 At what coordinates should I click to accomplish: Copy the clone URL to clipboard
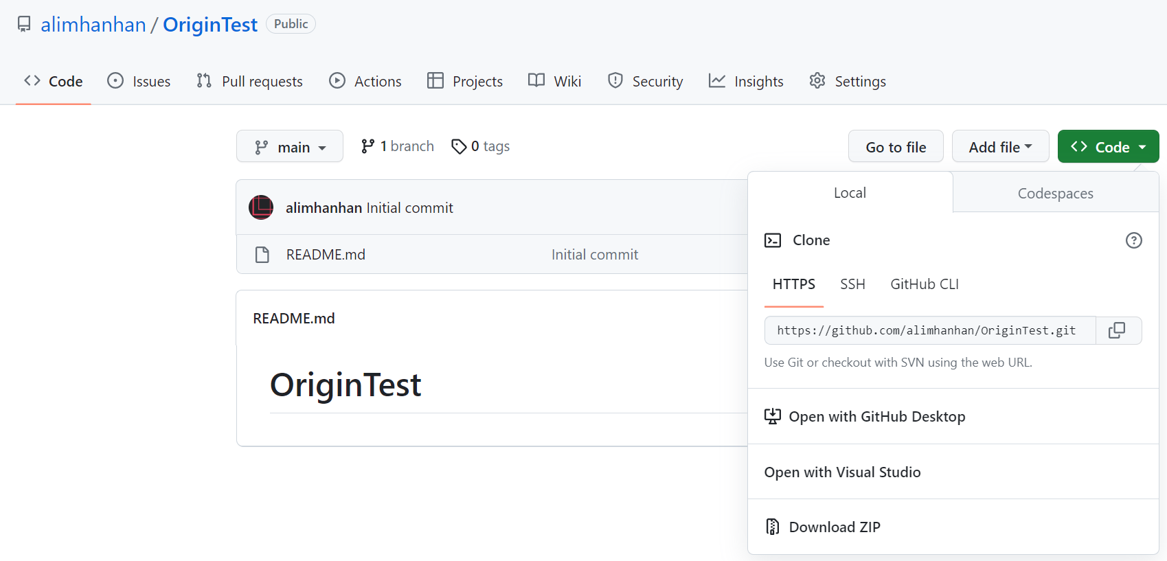(x=1118, y=330)
